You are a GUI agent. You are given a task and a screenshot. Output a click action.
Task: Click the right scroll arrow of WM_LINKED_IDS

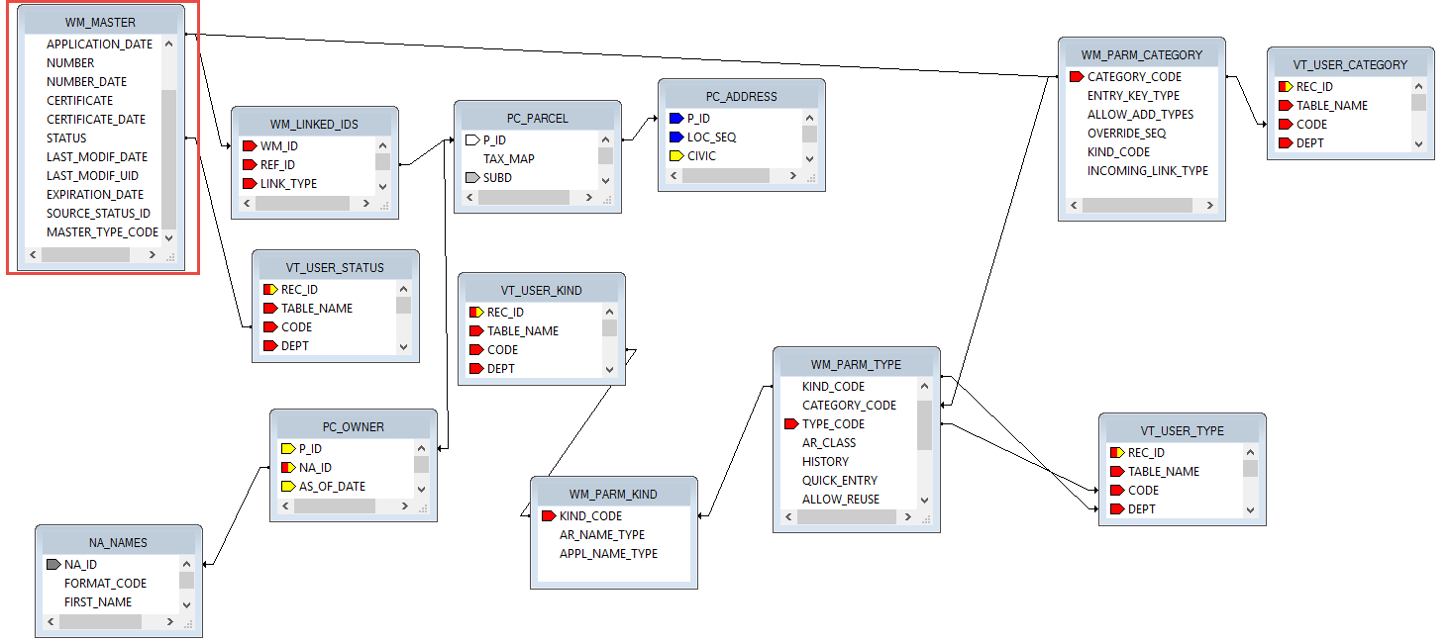click(364, 204)
